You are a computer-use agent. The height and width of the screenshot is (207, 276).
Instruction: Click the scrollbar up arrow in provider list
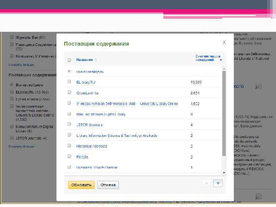224,69
